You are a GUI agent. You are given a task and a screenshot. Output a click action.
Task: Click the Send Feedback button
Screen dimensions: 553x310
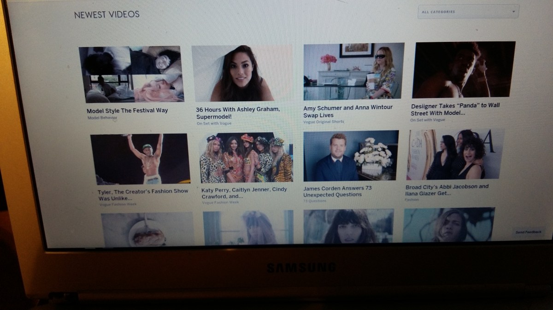528,232
